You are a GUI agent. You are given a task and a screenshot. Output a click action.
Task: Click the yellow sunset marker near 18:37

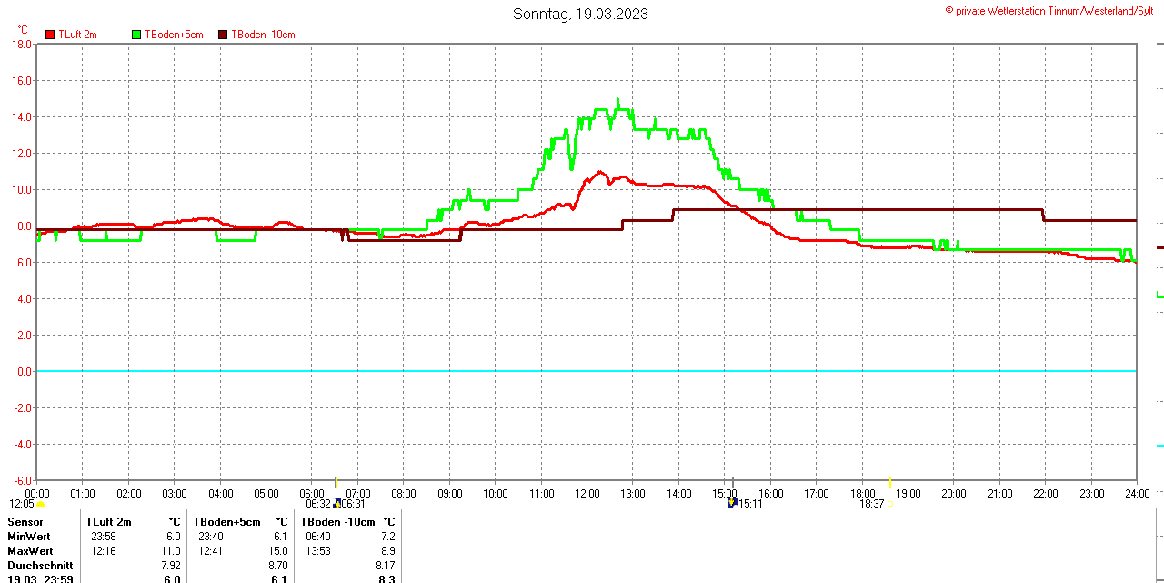(x=889, y=482)
